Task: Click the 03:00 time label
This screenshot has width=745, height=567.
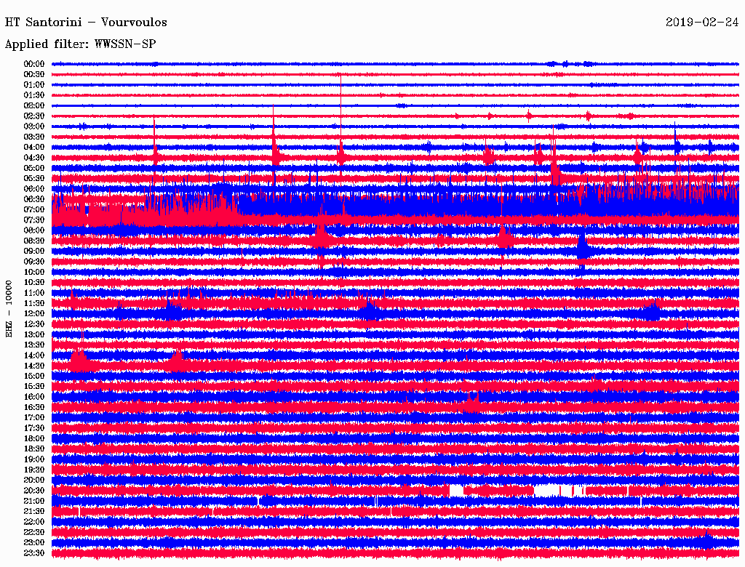Action: tap(33, 126)
